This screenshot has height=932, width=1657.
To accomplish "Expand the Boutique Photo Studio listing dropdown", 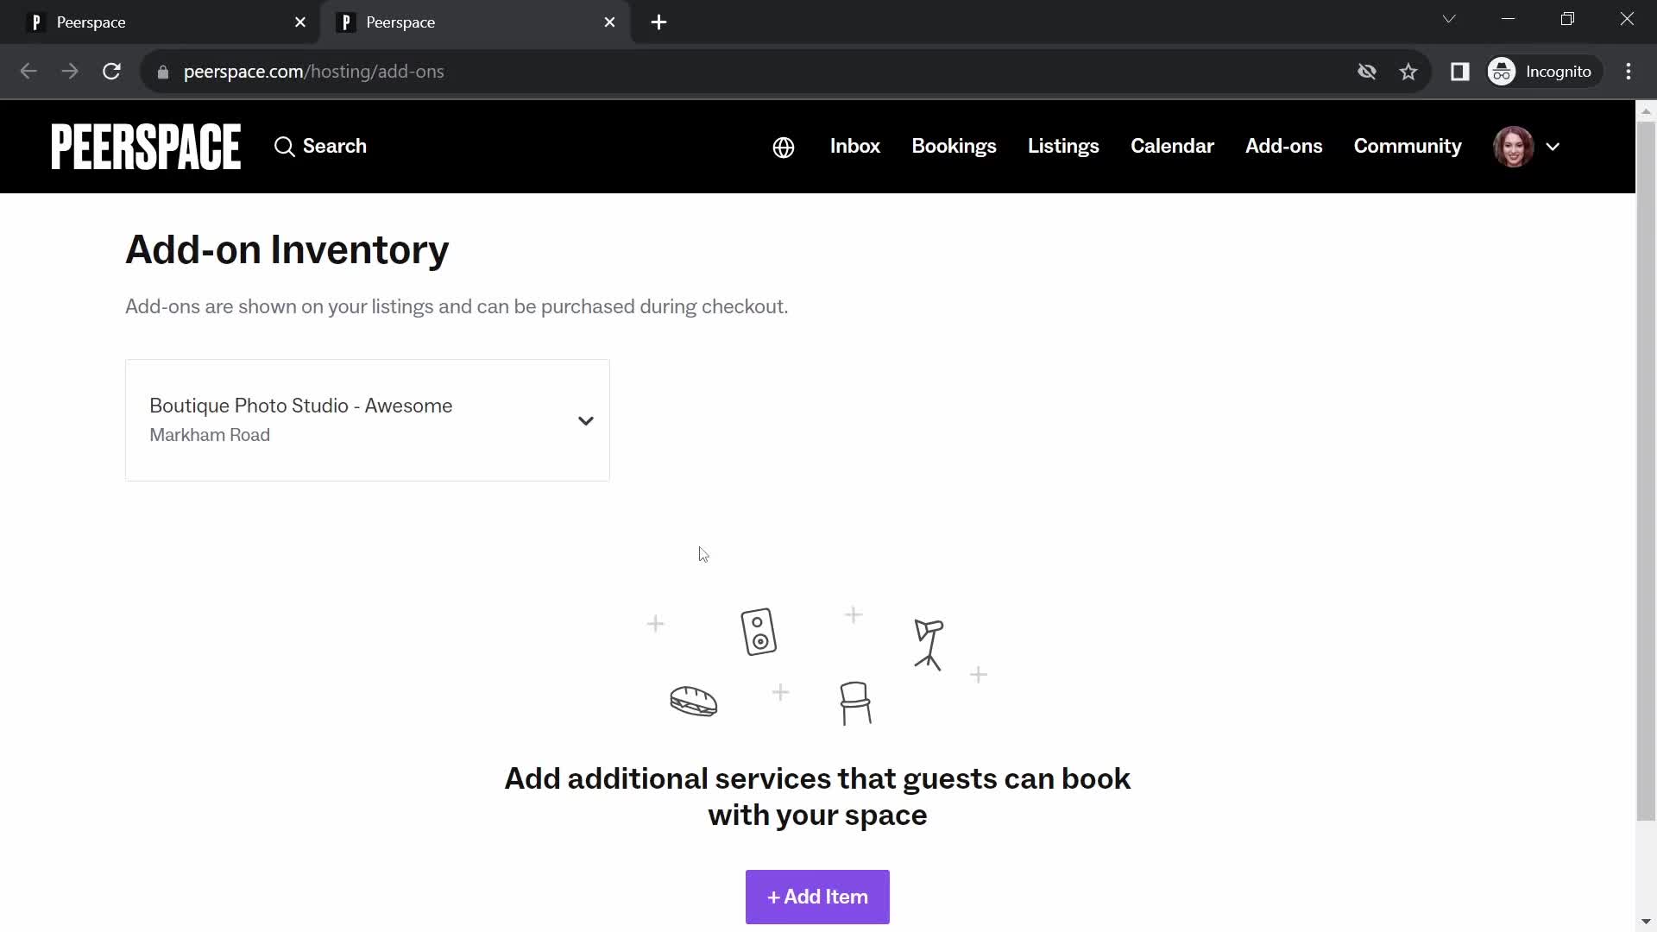I will click(585, 420).
